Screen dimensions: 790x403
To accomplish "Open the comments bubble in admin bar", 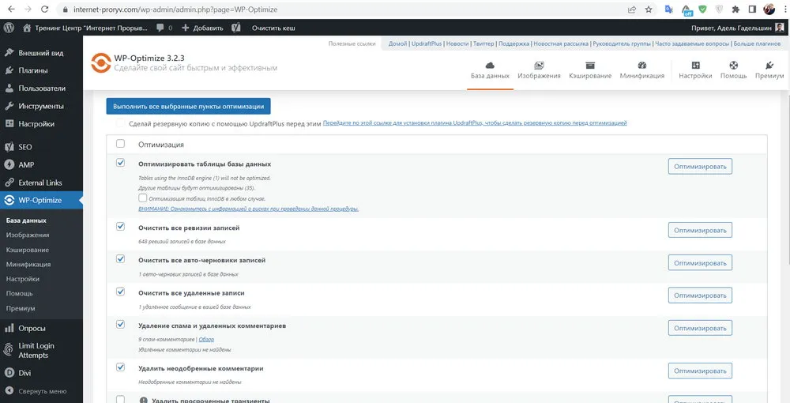I will pyautogui.click(x=160, y=28).
